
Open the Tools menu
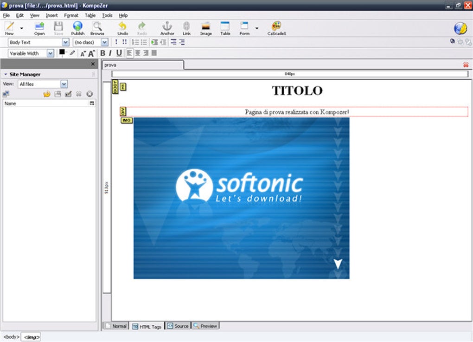[107, 15]
